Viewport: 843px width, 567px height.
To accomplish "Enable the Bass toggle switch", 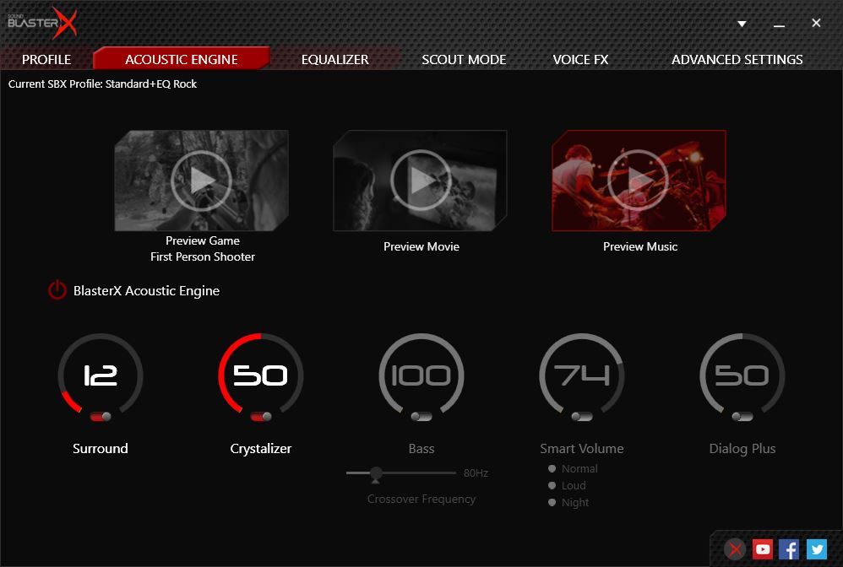I will 421,416.
